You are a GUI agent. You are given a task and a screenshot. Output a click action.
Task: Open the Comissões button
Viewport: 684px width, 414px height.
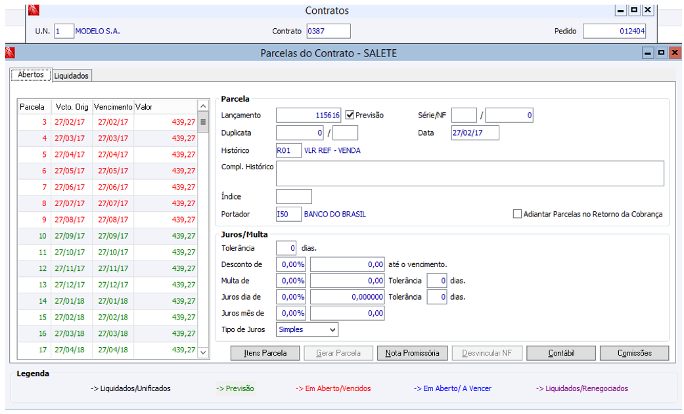(634, 353)
